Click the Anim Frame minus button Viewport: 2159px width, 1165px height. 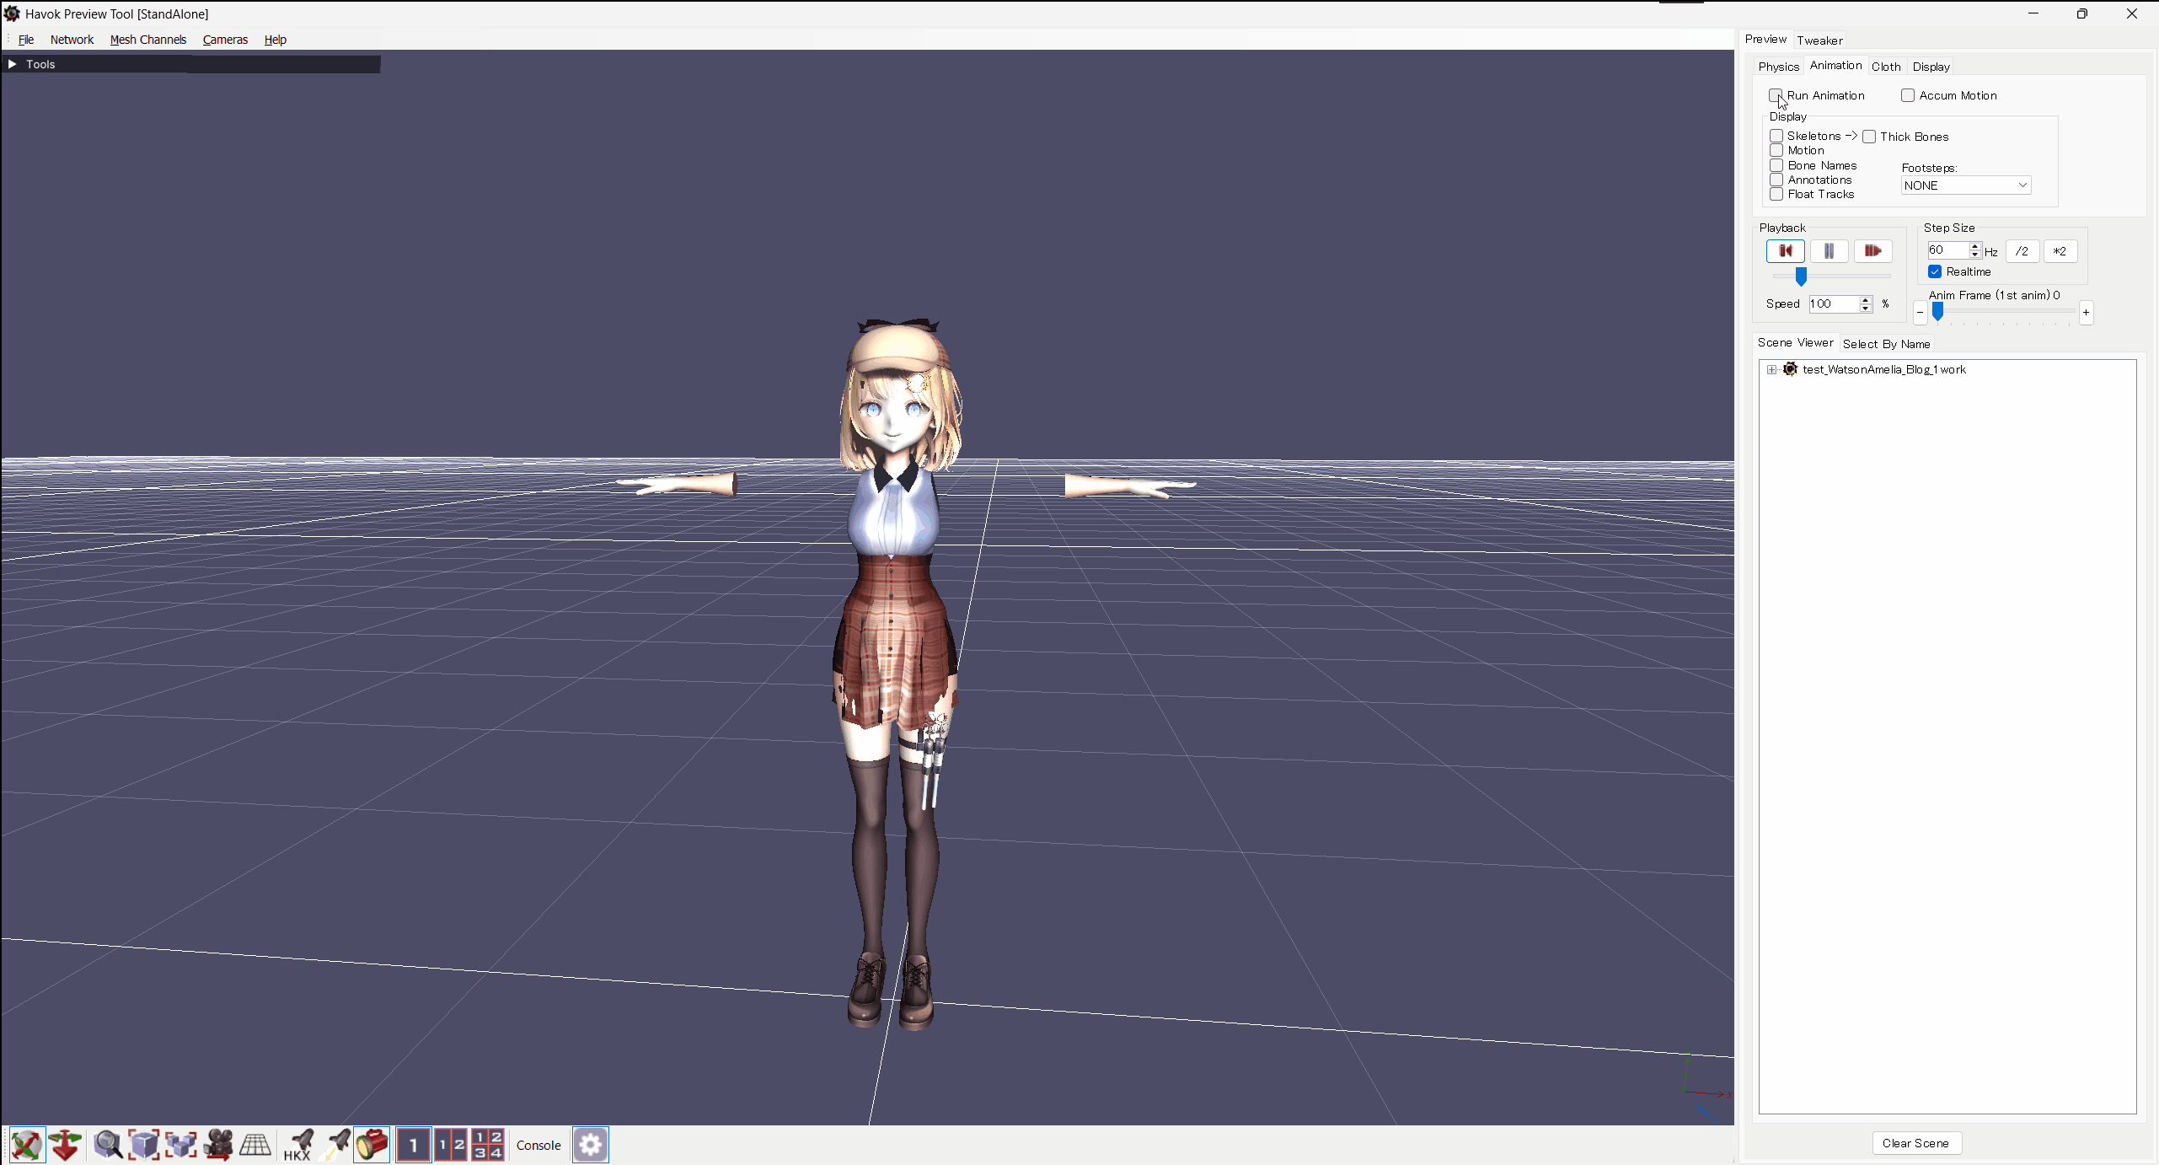tap(1920, 313)
